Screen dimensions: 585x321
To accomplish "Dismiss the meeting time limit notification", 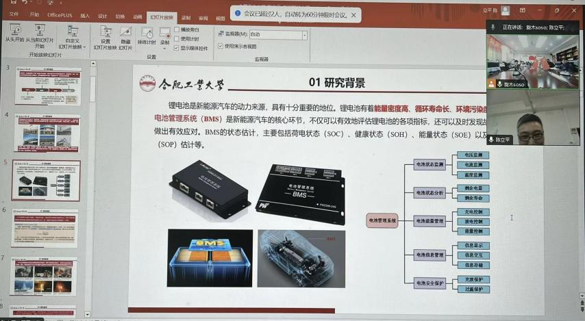I will tap(353, 14).
